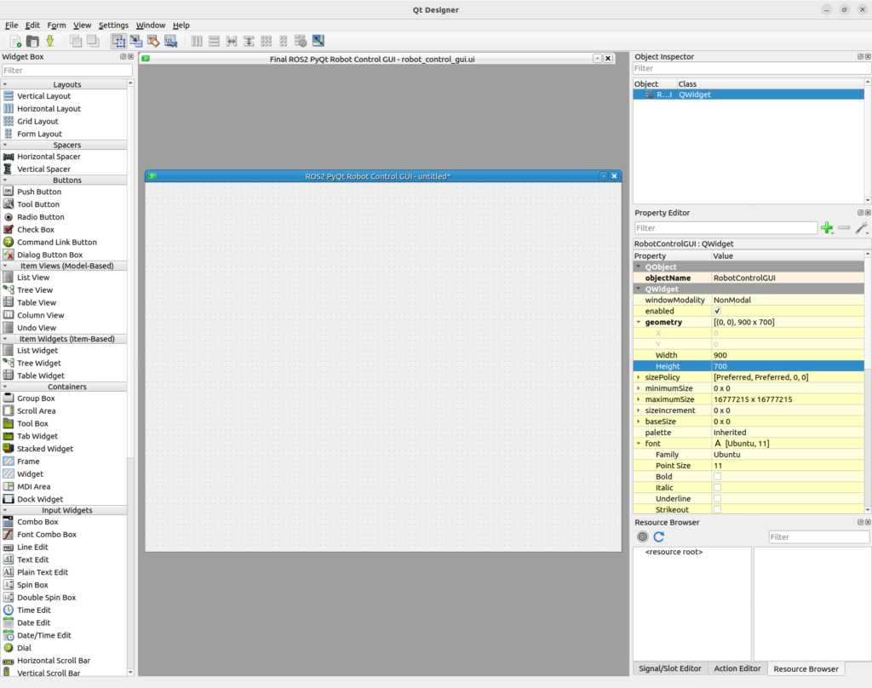This screenshot has width=872, height=688.
Task: Lay out widgets vertically
Action: [214, 41]
